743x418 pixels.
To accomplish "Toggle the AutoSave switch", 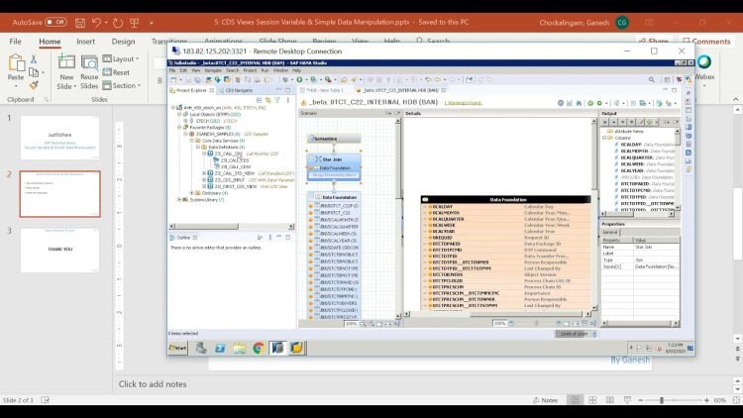I will pyautogui.click(x=55, y=21).
